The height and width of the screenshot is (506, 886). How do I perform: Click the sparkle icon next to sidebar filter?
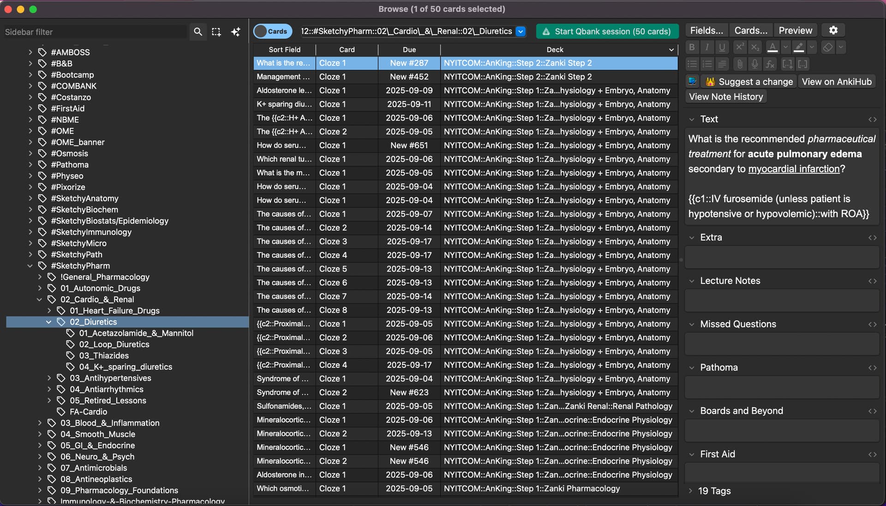pos(235,32)
